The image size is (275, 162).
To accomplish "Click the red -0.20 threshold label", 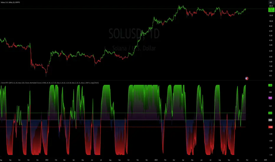I will coord(271,127).
